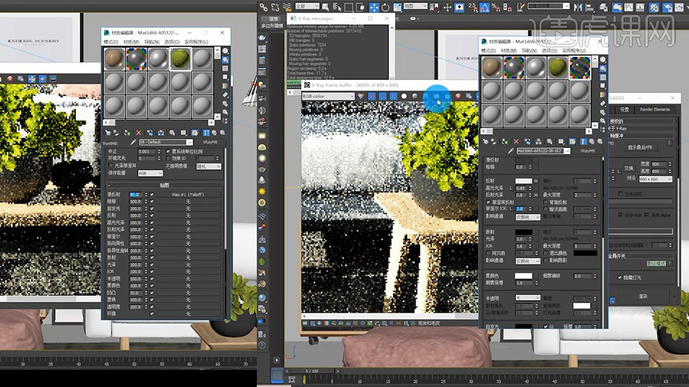The height and width of the screenshot is (387, 689).
Task: Click VRayMtl type button in left editor
Action: point(210,142)
